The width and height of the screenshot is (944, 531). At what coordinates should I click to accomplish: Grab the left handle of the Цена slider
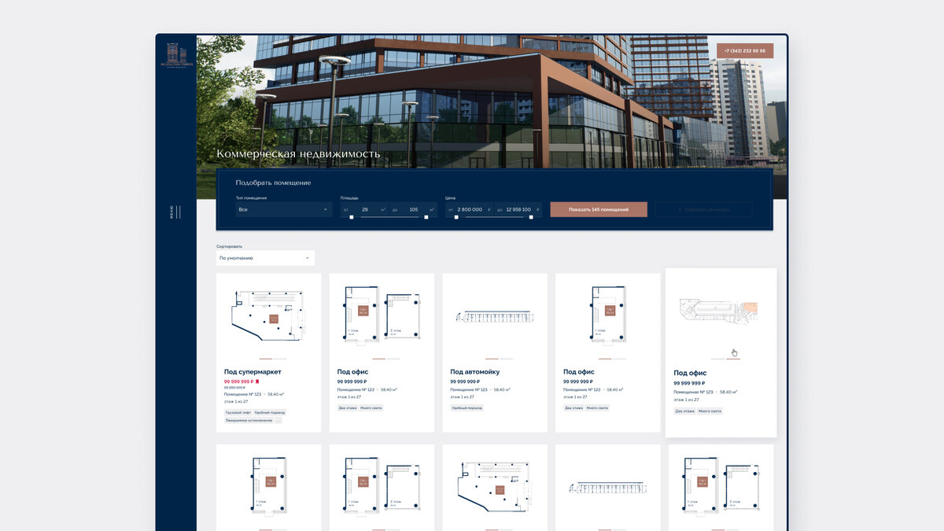click(456, 217)
